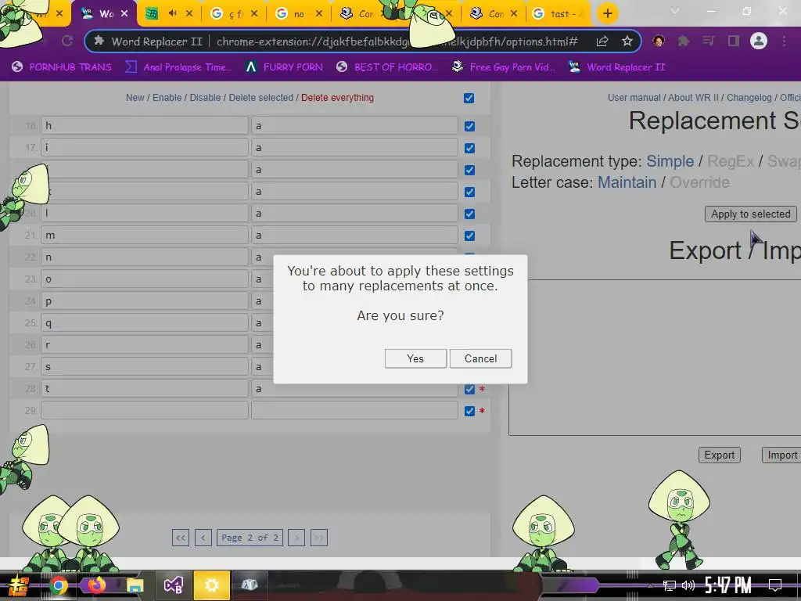801x601 pixels.
Task: Reload the page
Action: point(67,41)
